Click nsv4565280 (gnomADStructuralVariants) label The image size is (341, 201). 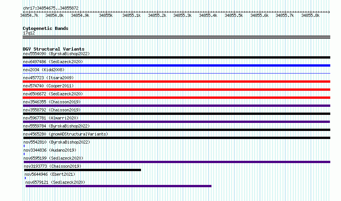pyautogui.click(x=66, y=134)
